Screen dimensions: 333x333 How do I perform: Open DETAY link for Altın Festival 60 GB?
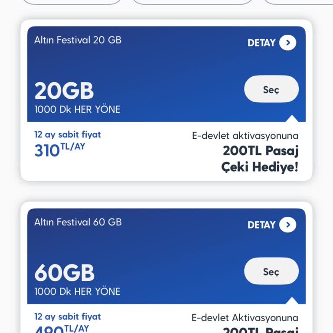tap(261, 225)
